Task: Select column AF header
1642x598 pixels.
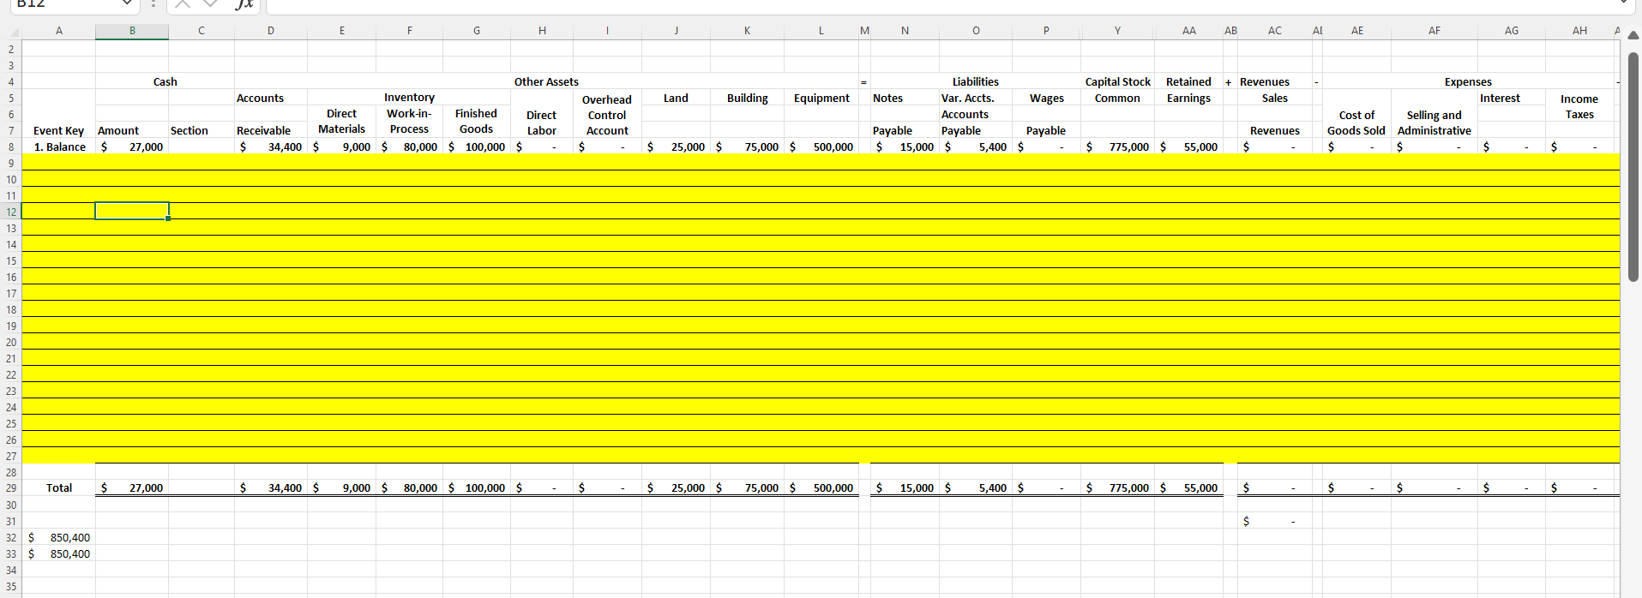Action: coord(1434,31)
